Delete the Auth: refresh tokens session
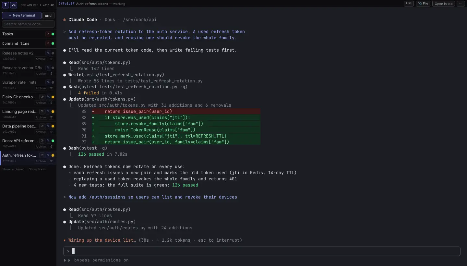Screen dimensions: 467x266 tap(51, 161)
